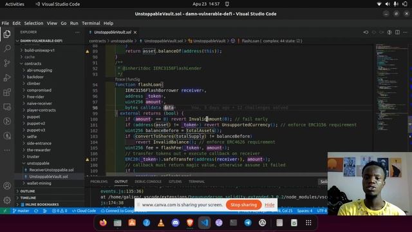Open the Source Control view
The height and width of the screenshot is (232, 412).
(7, 63)
